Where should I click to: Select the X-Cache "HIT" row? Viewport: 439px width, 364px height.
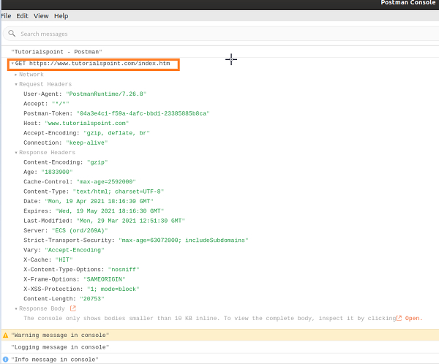(x=48, y=260)
